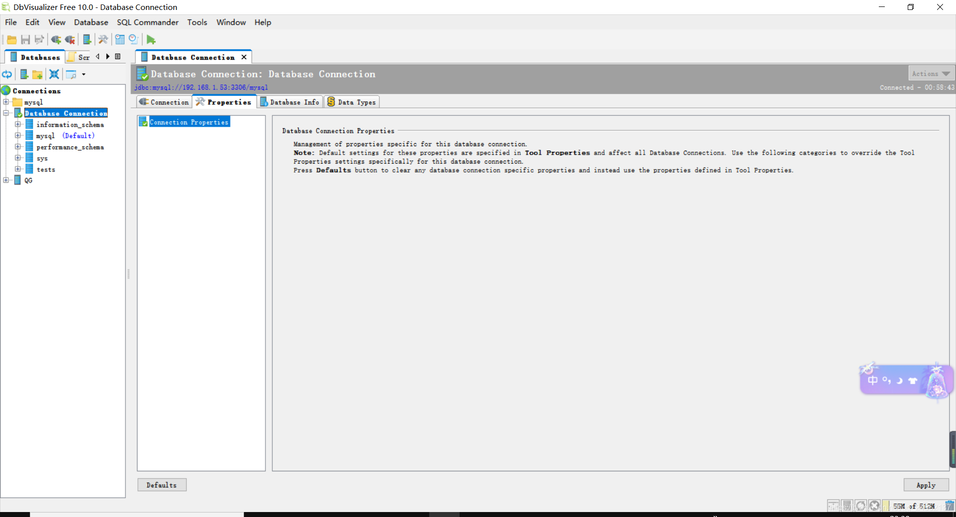This screenshot has width=956, height=517.
Task: Open dropdown arrow beside tree filter icon
Action: (84, 75)
